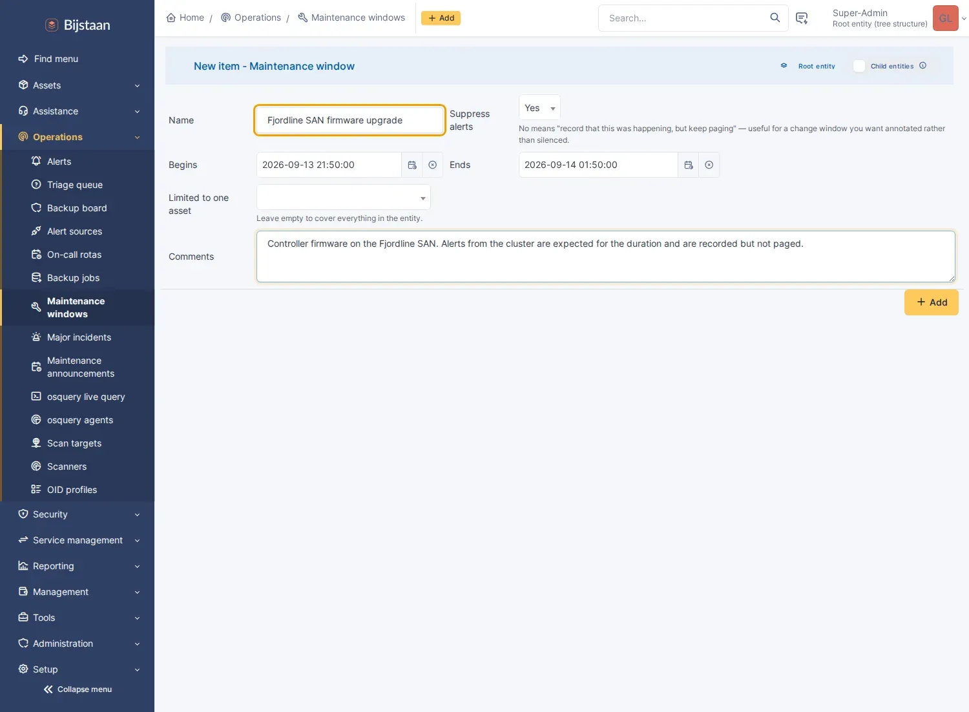Open the calendar picker for Begins date
Image resolution: width=969 pixels, height=712 pixels.
point(412,165)
